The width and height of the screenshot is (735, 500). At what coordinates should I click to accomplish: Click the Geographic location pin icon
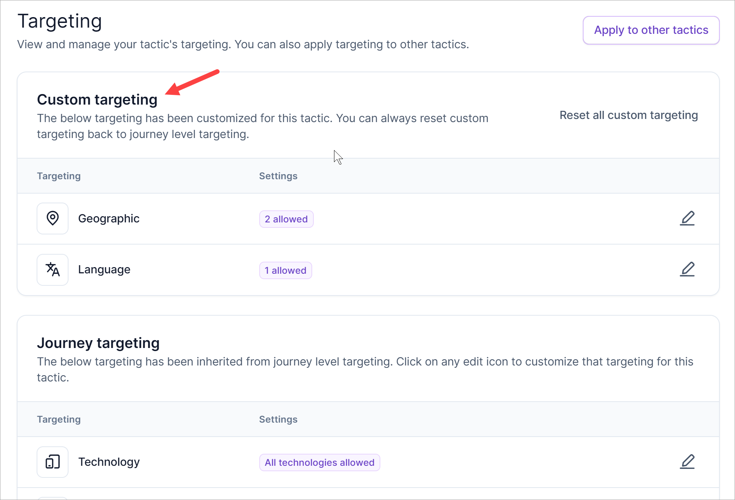pyautogui.click(x=53, y=219)
